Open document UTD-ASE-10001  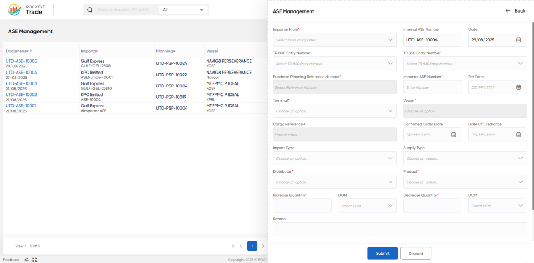(21, 106)
